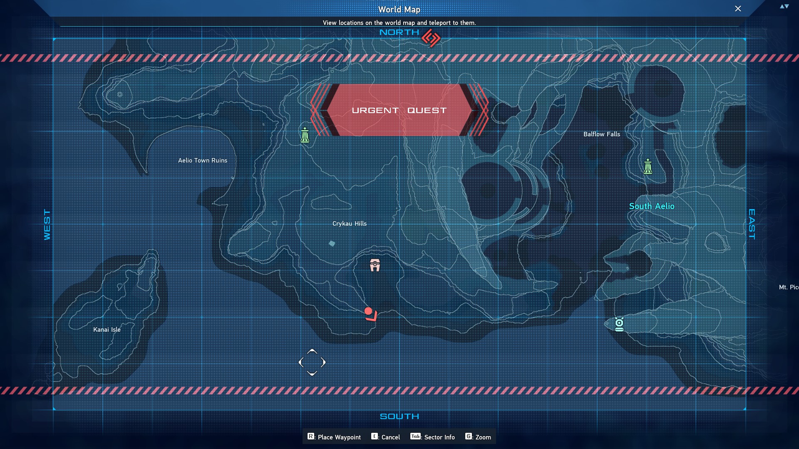Click the red diamond emblem beside NORTH
This screenshot has height=449, width=799.
tap(431, 38)
